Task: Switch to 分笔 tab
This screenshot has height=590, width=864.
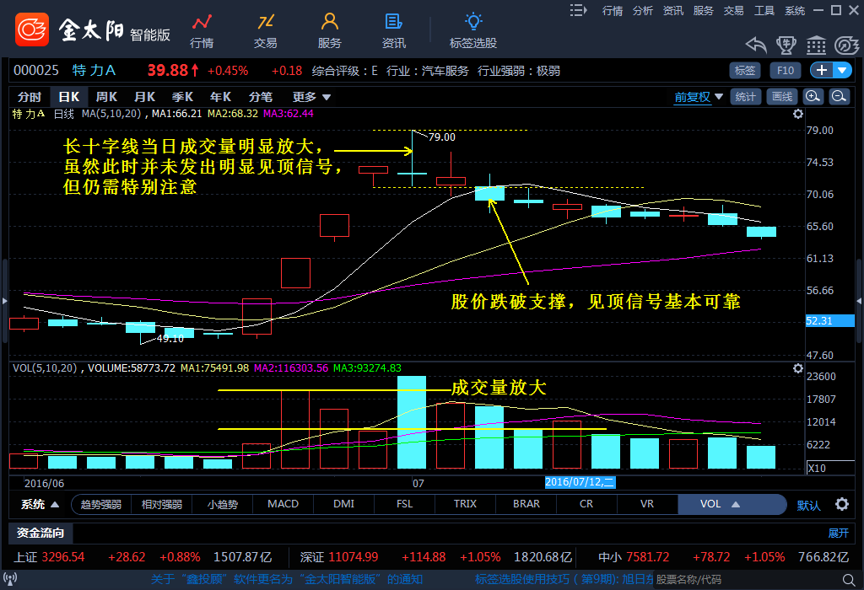Action: 260,97
